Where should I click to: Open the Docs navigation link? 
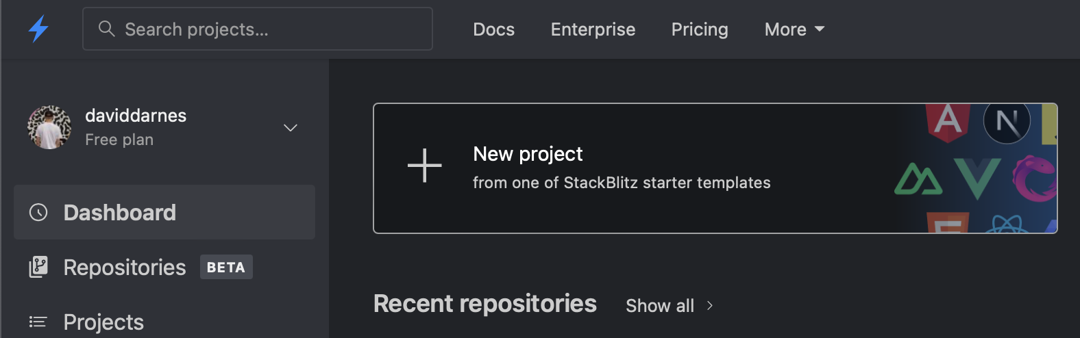[x=493, y=29]
